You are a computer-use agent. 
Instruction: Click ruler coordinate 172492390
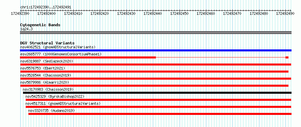click(20, 13)
